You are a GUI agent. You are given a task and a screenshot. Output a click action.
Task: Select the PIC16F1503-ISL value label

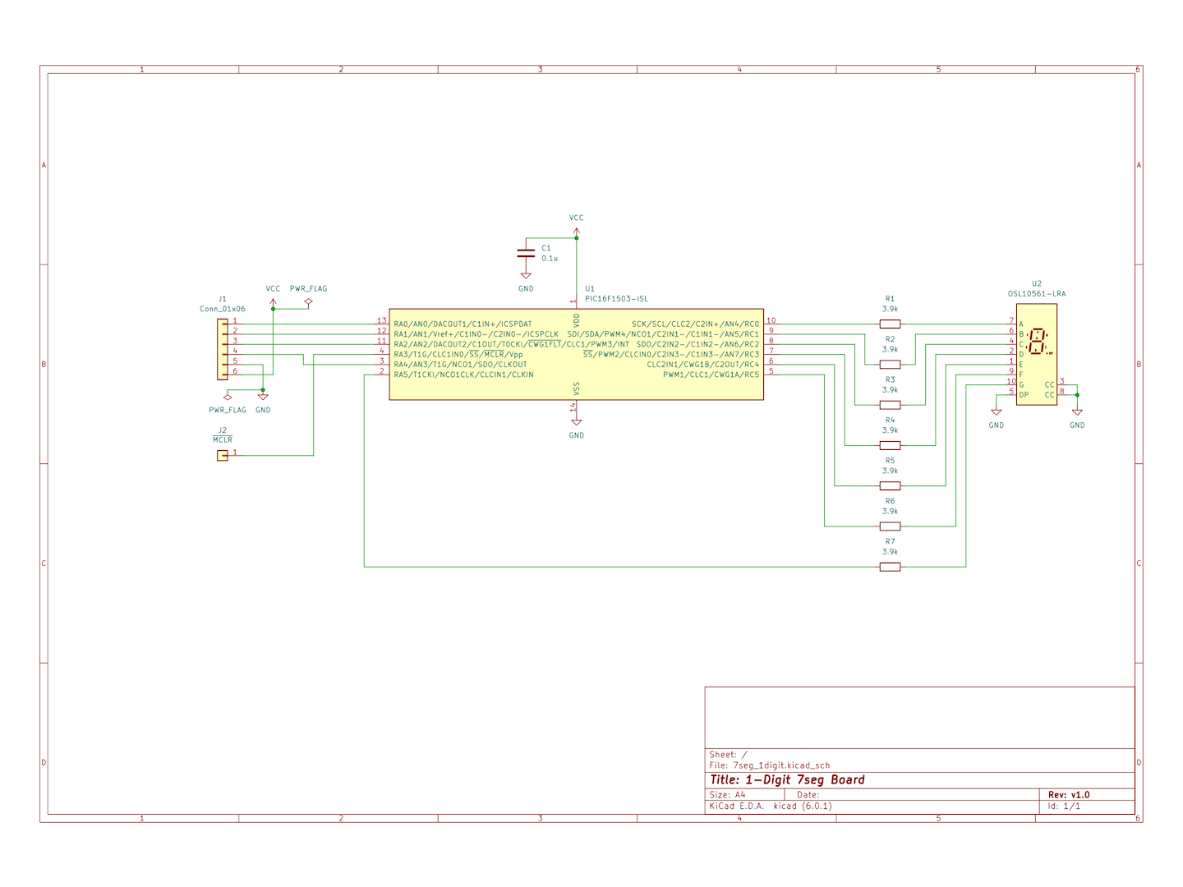[616, 299]
